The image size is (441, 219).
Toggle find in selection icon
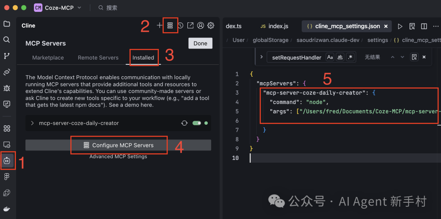(x=414, y=57)
